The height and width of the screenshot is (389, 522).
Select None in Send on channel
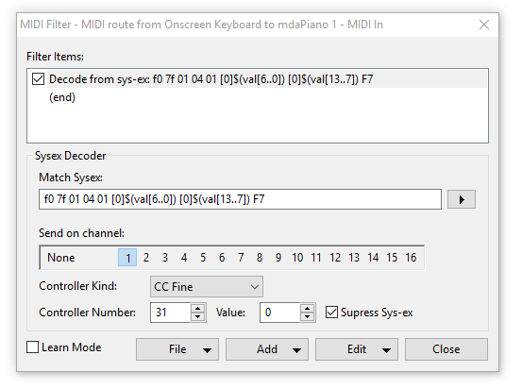[61, 258]
